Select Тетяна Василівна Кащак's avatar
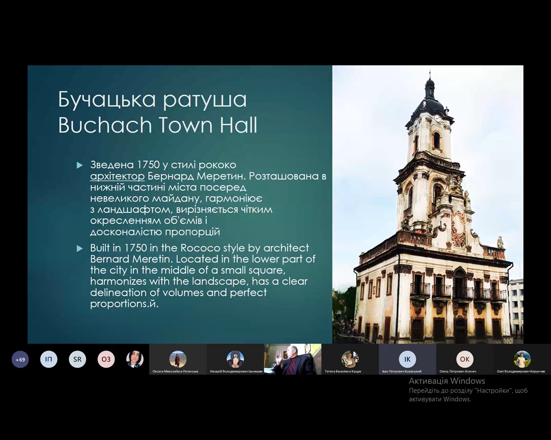Image resolution: width=551 pixels, height=440 pixels. click(350, 358)
